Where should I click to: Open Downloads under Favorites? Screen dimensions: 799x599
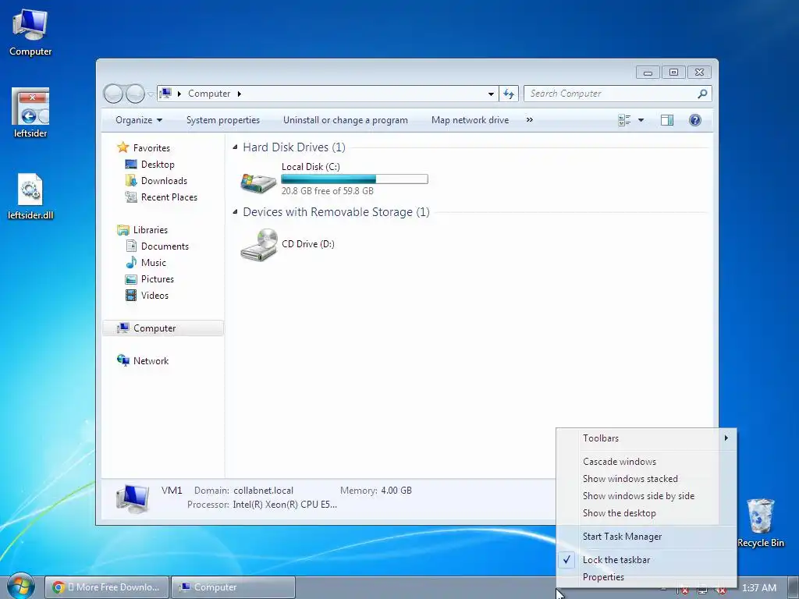[164, 181]
